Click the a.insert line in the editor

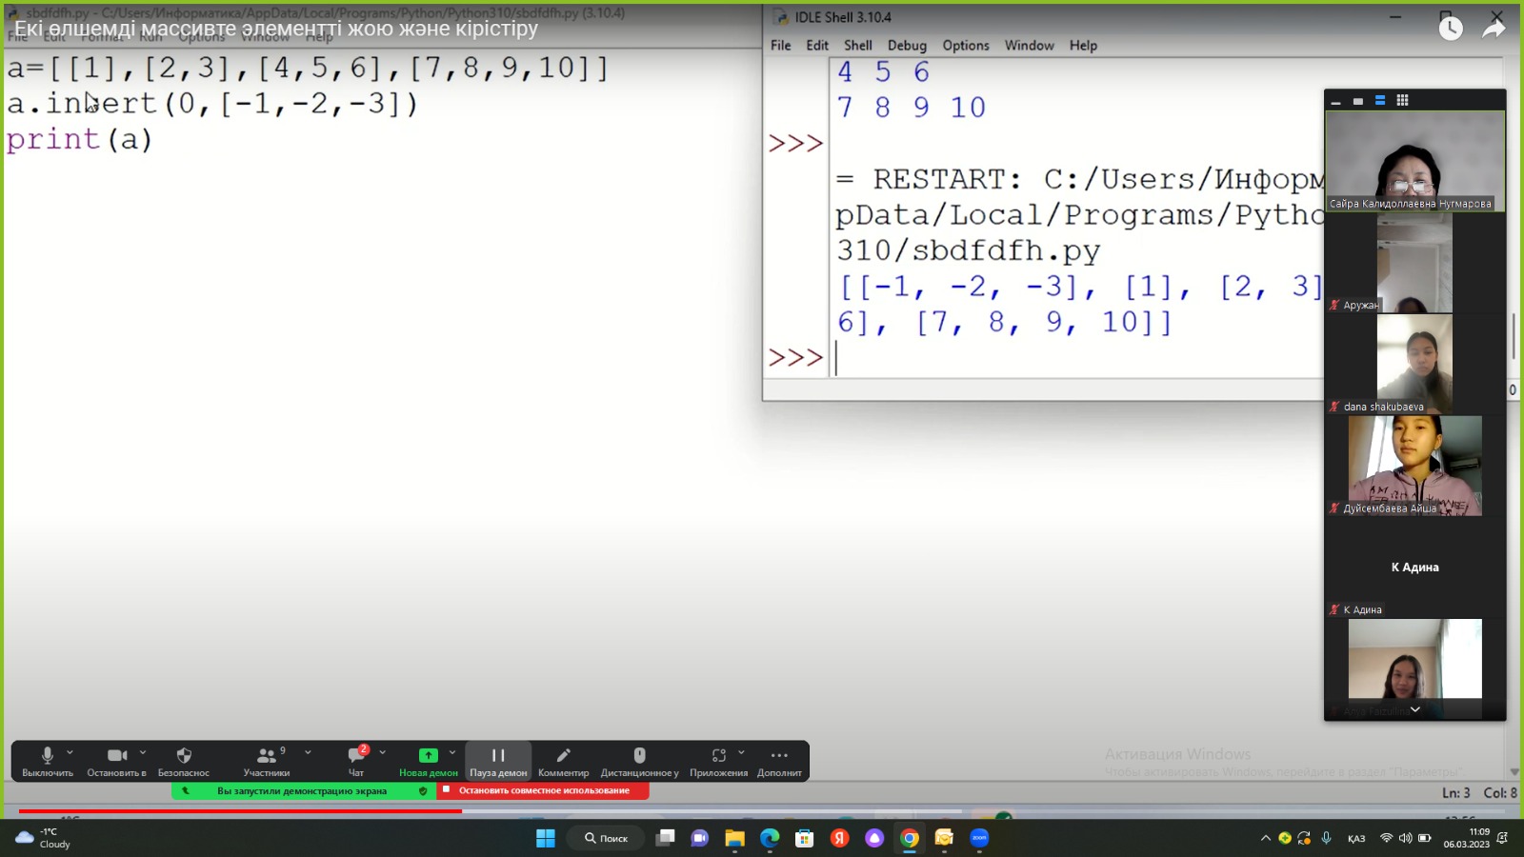pos(212,103)
